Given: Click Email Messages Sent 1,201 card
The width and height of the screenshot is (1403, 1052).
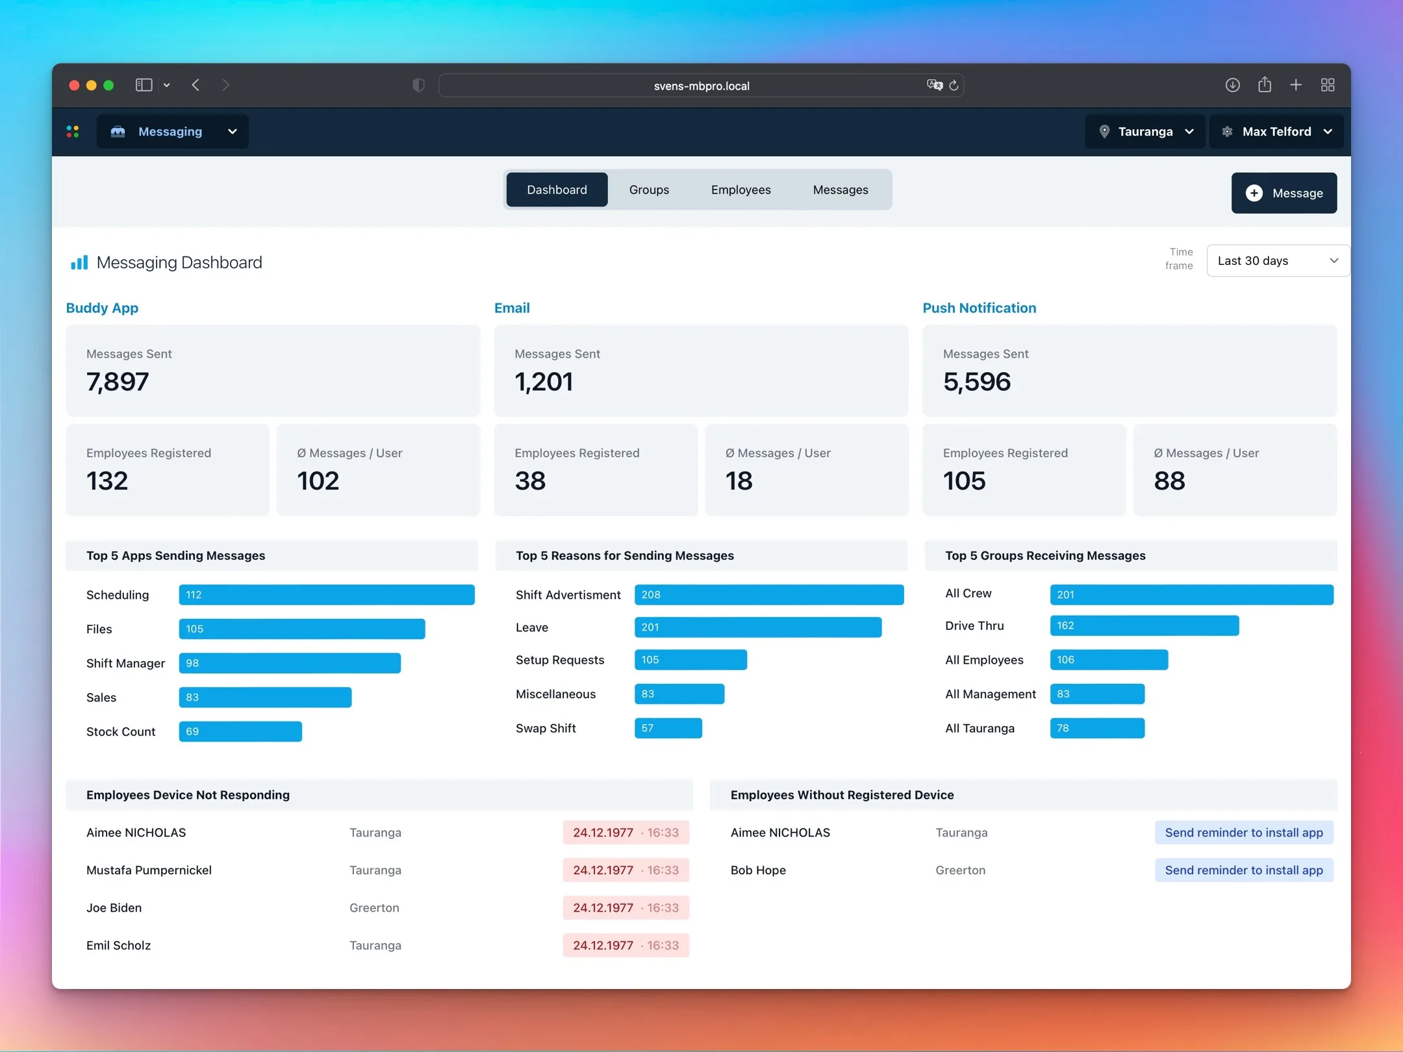Looking at the screenshot, I should pyautogui.click(x=701, y=371).
